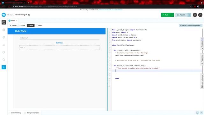Reload the browser page
The width and height of the screenshot is (204, 115).
9,6
